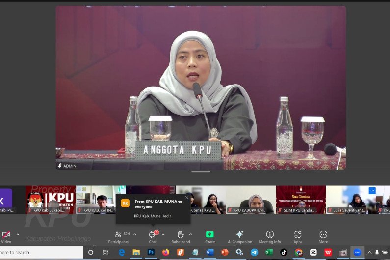Image resolution: width=390 pixels, height=260 pixels.
Task: Click the Windows taskbar search box
Action: (39, 252)
